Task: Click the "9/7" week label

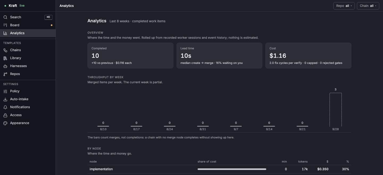Action: [236, 129]
